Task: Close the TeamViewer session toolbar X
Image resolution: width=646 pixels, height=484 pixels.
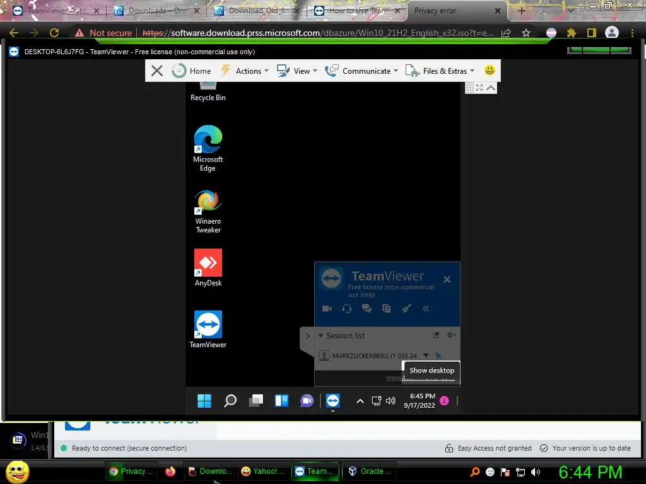Action: pyautogui.click(x=156, y=71)
